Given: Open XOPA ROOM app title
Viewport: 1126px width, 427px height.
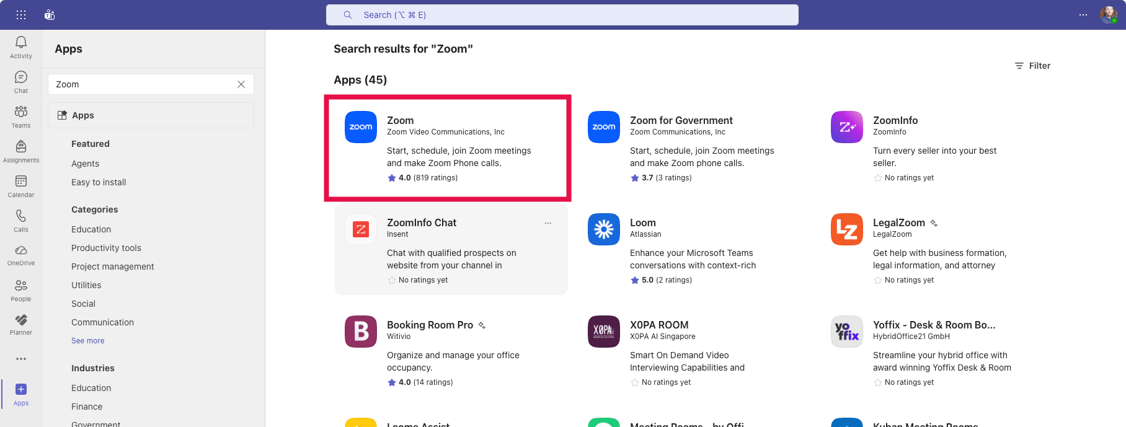Looking at the screenshot, I should tap(659, 325).
